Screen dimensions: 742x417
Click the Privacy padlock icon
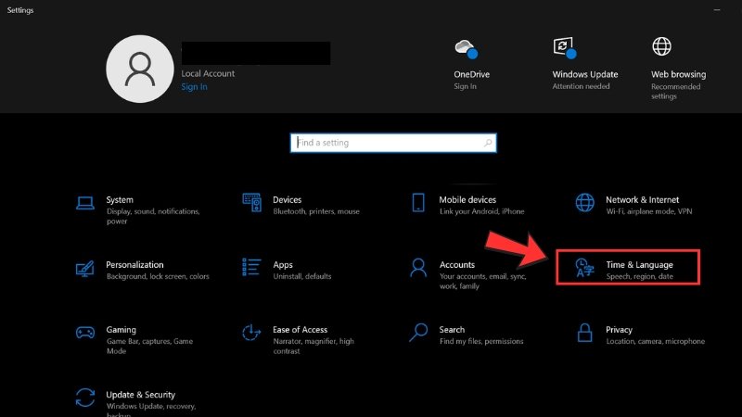584,334
